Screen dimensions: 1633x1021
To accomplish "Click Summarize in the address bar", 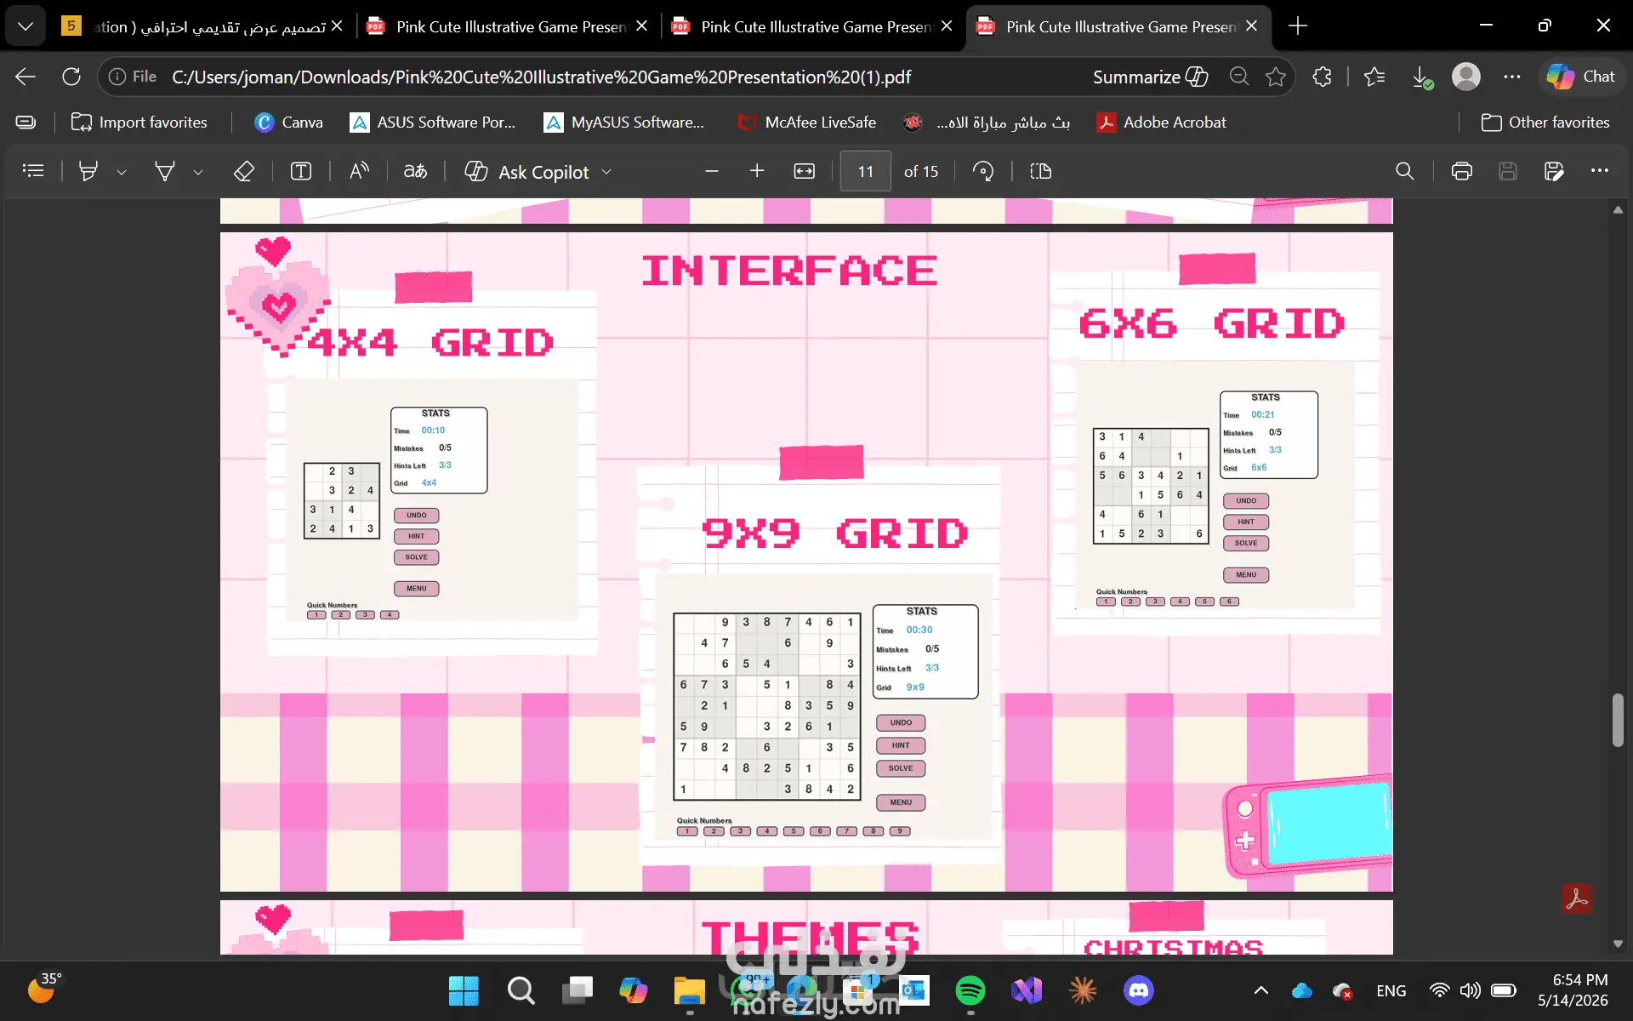I will click(x=1150, y=77).
